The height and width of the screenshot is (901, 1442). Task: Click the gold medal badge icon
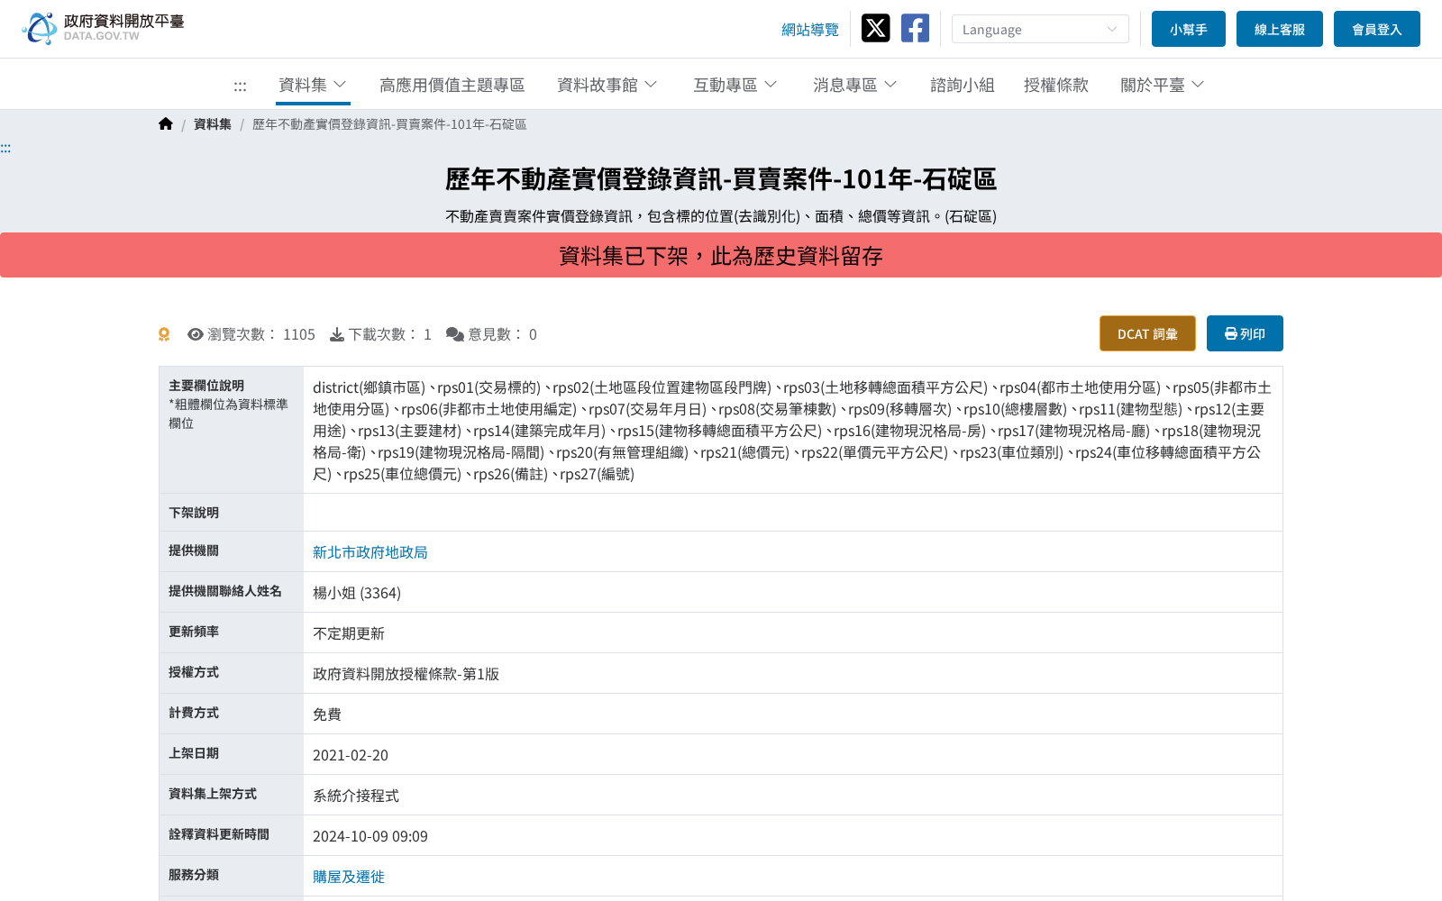point(164,334)
